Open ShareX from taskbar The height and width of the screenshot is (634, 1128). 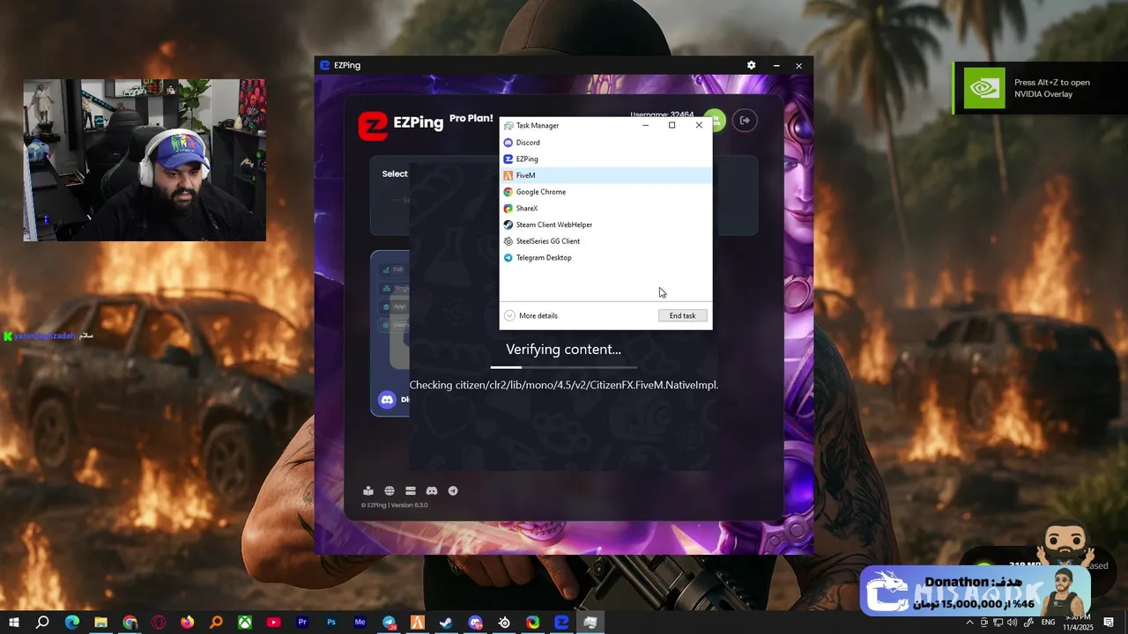[x=532, y=623]
